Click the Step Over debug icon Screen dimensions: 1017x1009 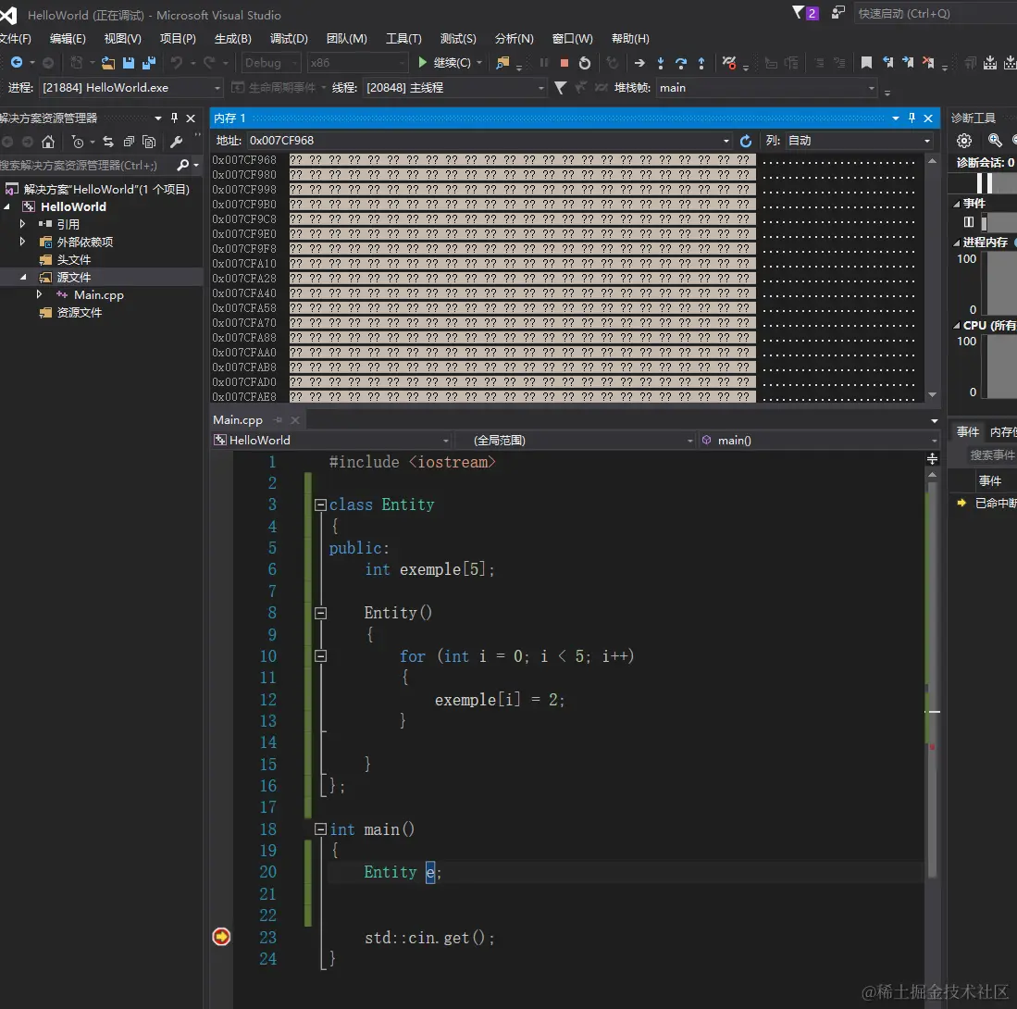pyautogui.click(x=681, y=63)
